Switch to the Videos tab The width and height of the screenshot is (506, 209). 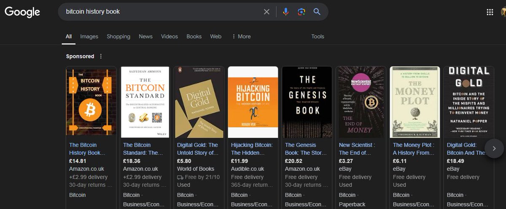click(x=170, y=36)
